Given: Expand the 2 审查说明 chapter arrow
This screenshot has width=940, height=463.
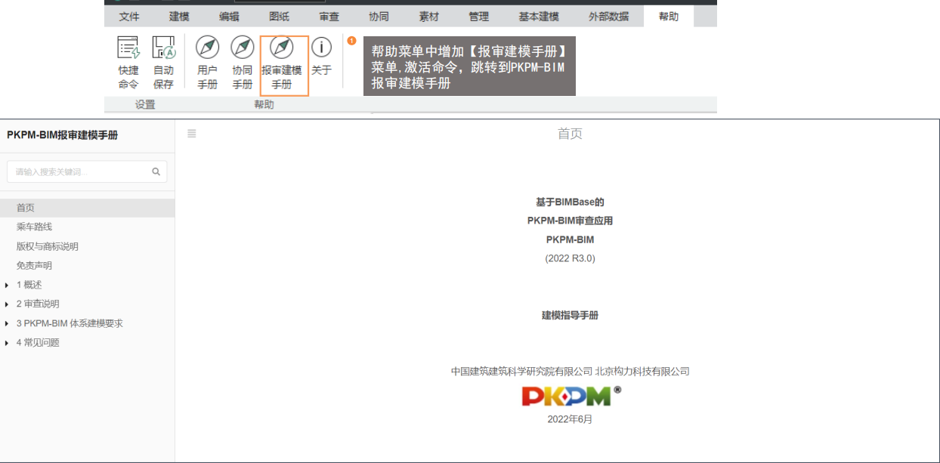Looking at the screenshot, I should click(x=7, y=304).
